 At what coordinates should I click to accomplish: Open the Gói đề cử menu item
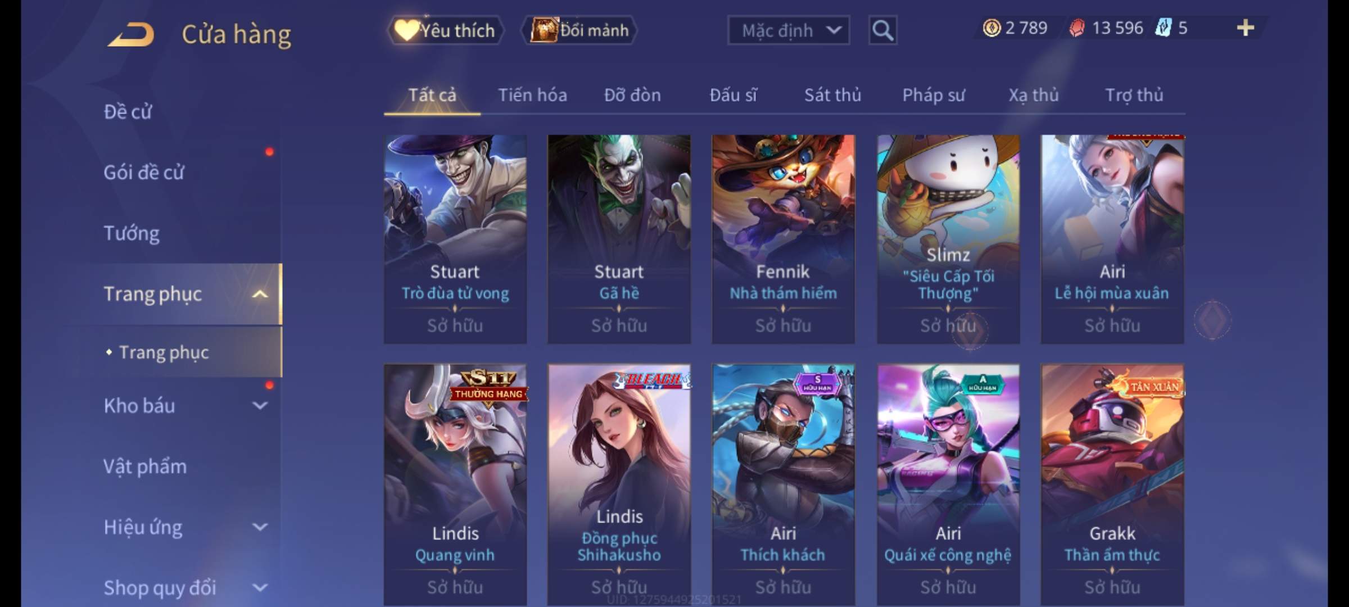tap(143, 172)
